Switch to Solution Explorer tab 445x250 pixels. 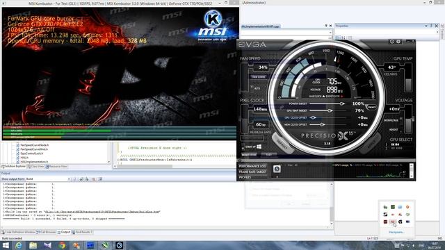pyautogui.click(x=14, y=167)
